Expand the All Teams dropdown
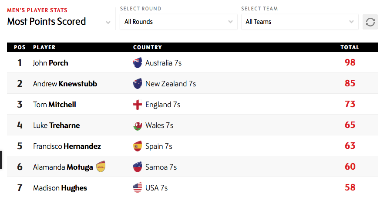Screen dimensions: 380x197 tap(300, 22)
